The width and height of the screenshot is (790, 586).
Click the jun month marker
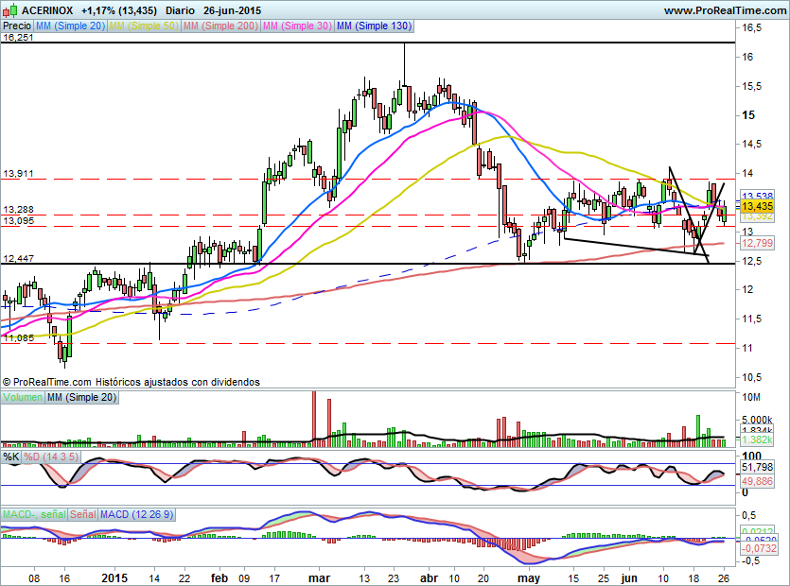(629, 577)
